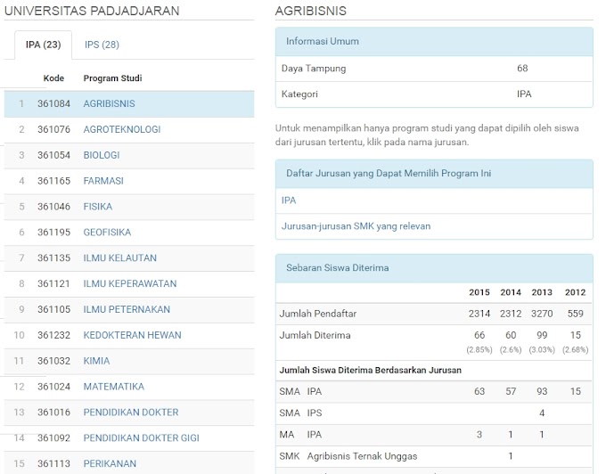Select the KIMIA program
Image resolution: width=606 pixels, height=474 pixels.
pos(96,361)
